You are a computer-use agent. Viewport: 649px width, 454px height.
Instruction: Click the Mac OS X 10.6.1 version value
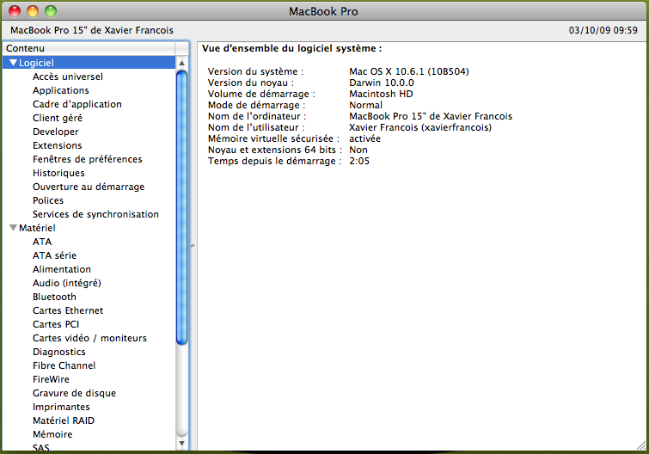point(409,71)
